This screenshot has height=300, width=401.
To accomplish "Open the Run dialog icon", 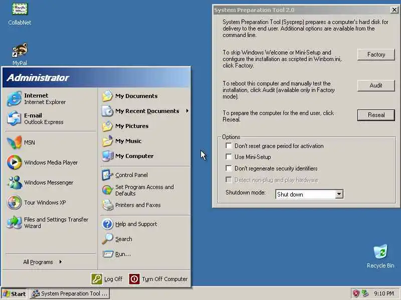I will (107, 254).
